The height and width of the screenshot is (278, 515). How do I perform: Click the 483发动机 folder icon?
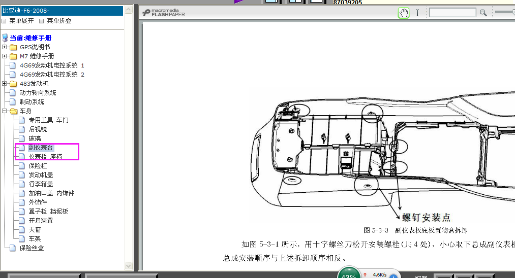(13, 84)
